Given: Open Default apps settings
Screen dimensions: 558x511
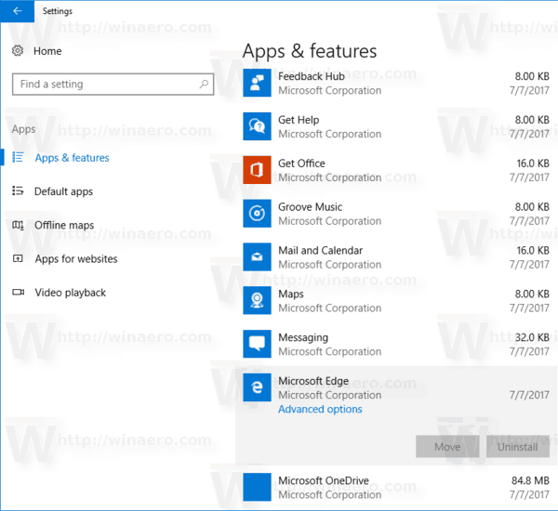Looking at the screenshot, I should (x=63, y=191).
